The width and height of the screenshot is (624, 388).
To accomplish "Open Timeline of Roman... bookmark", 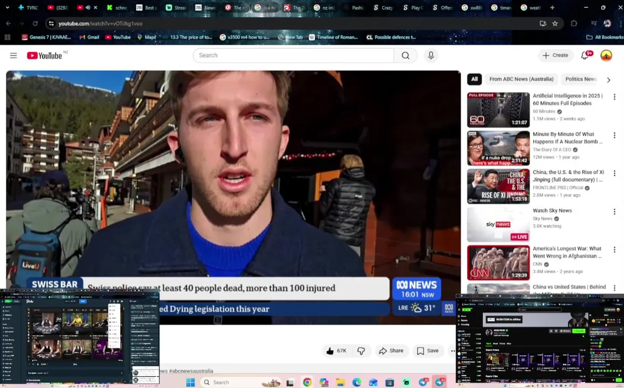I will click(333, 37).
